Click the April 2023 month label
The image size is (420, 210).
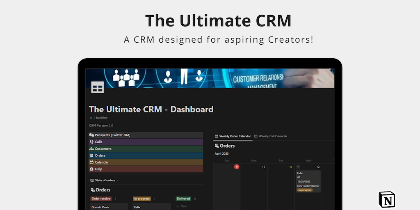pos(221,154)
